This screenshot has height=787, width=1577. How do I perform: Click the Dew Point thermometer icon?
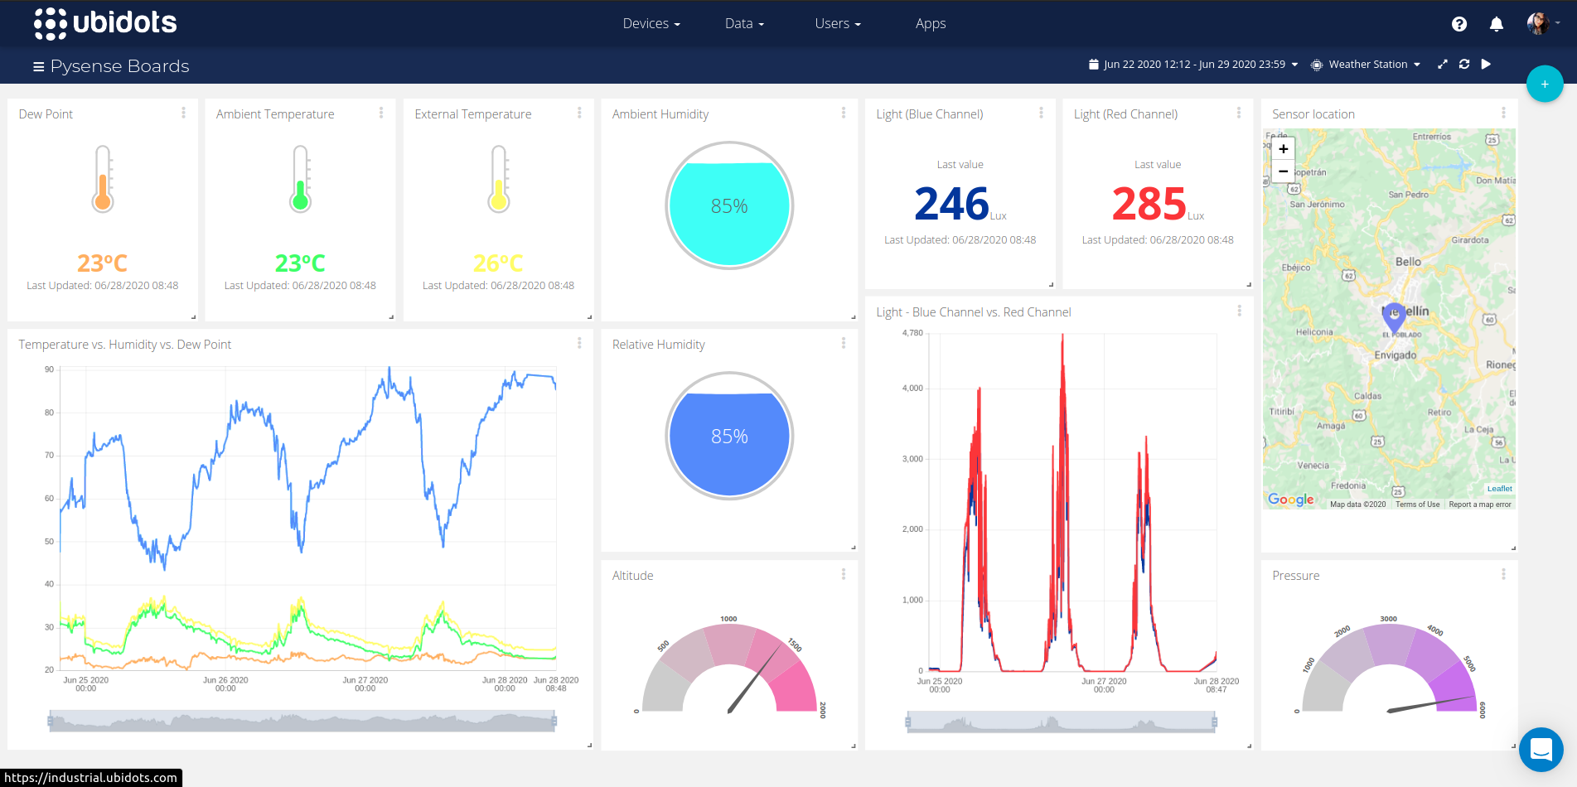(x=103, y=179)
